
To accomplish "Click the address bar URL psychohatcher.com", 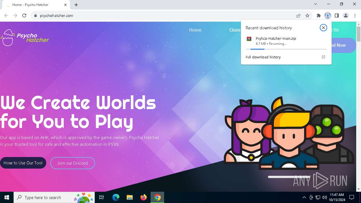I will 56,16.
